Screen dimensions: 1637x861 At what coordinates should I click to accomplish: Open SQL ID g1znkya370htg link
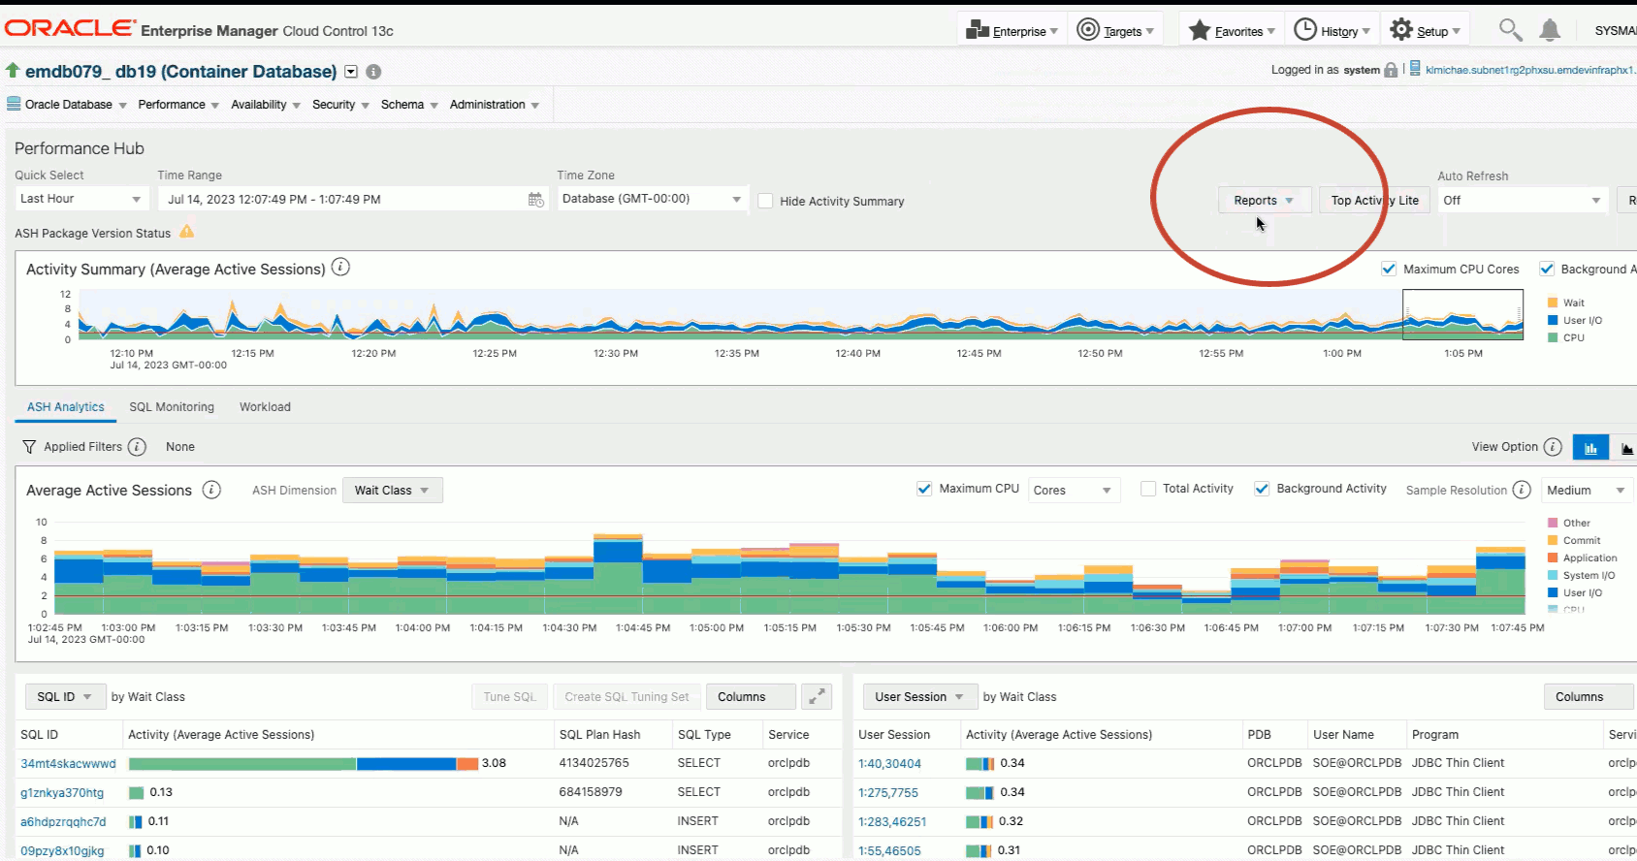(62, 792)
